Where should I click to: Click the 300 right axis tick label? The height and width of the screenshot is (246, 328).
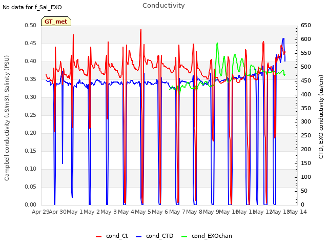pos(306,122)
